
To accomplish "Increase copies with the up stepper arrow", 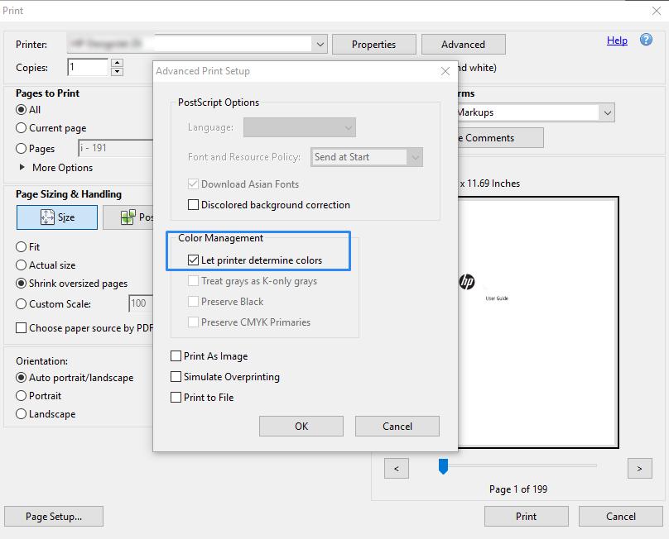I will [117, 63].
